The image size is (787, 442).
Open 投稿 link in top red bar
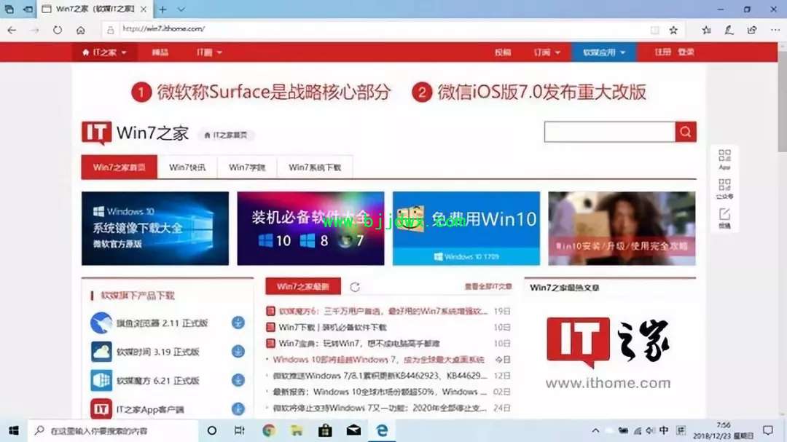502,52
